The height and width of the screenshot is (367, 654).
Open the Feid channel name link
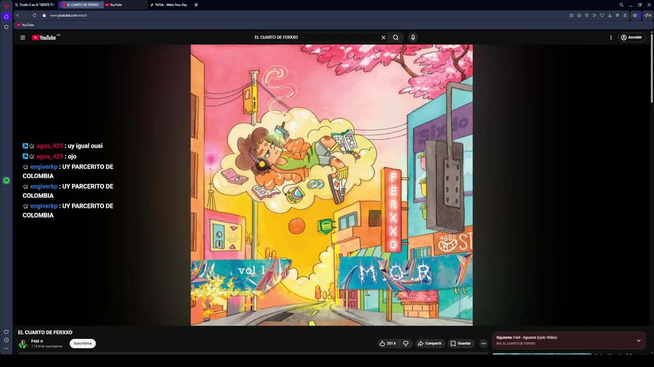[35, 341]
